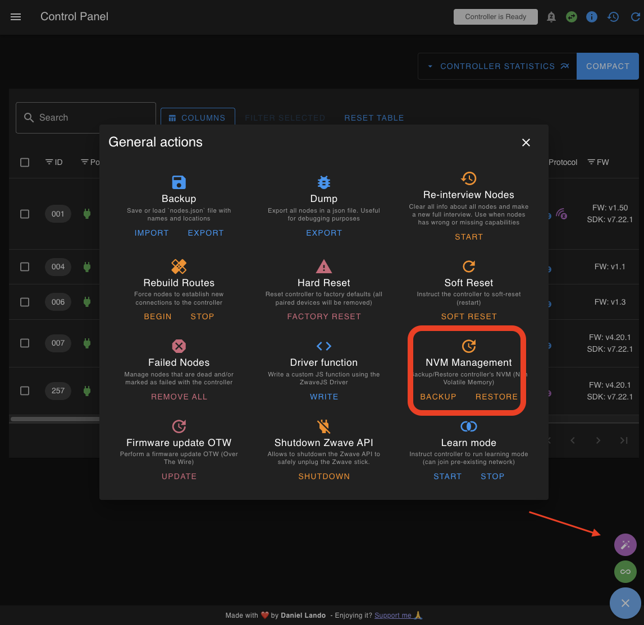Open the history clock icon in header
The width and height of the screenshot is (644, 625).
613,17
